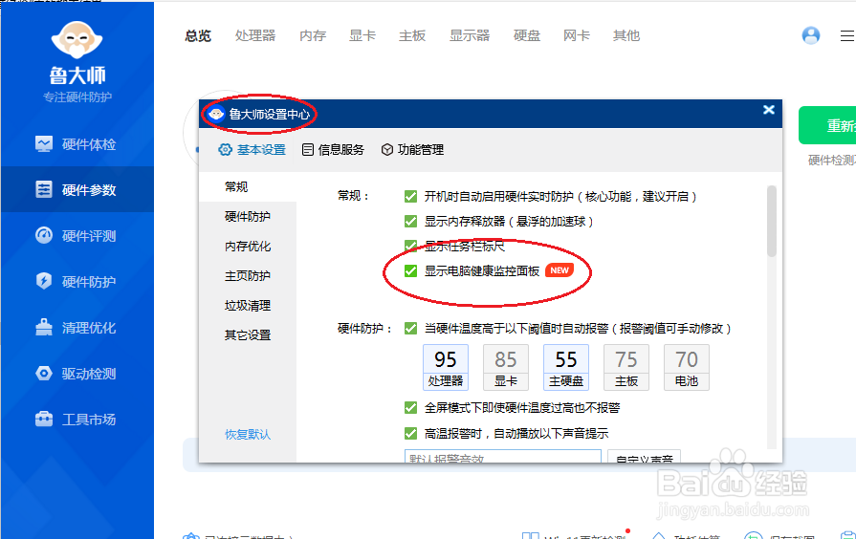
Task: Open 驱动检测 sidebar entry
Action: click(77, 374)
